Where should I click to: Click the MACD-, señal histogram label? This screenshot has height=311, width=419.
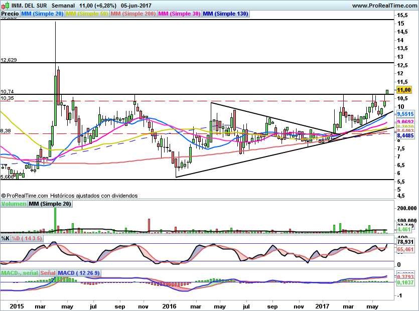pos(20,272)
